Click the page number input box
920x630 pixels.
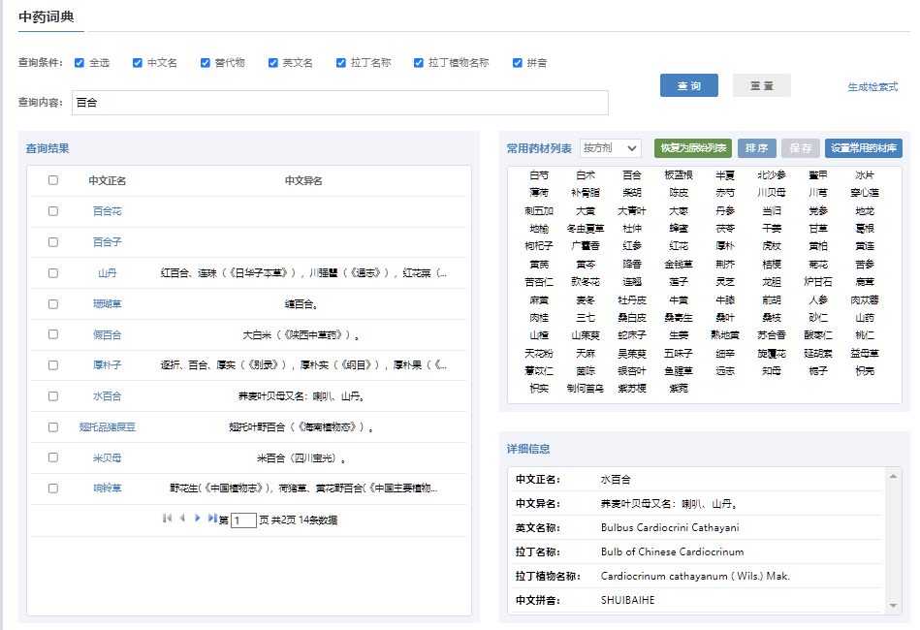[x=243, y=520]
